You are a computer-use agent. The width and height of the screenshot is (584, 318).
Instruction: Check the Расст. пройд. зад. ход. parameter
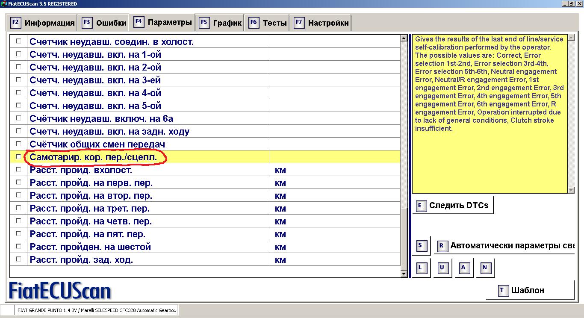(x=18, y=259)
